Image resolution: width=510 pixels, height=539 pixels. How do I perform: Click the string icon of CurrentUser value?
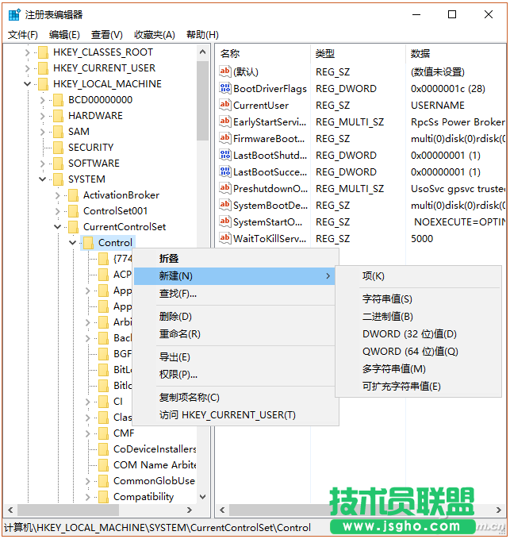225,105
